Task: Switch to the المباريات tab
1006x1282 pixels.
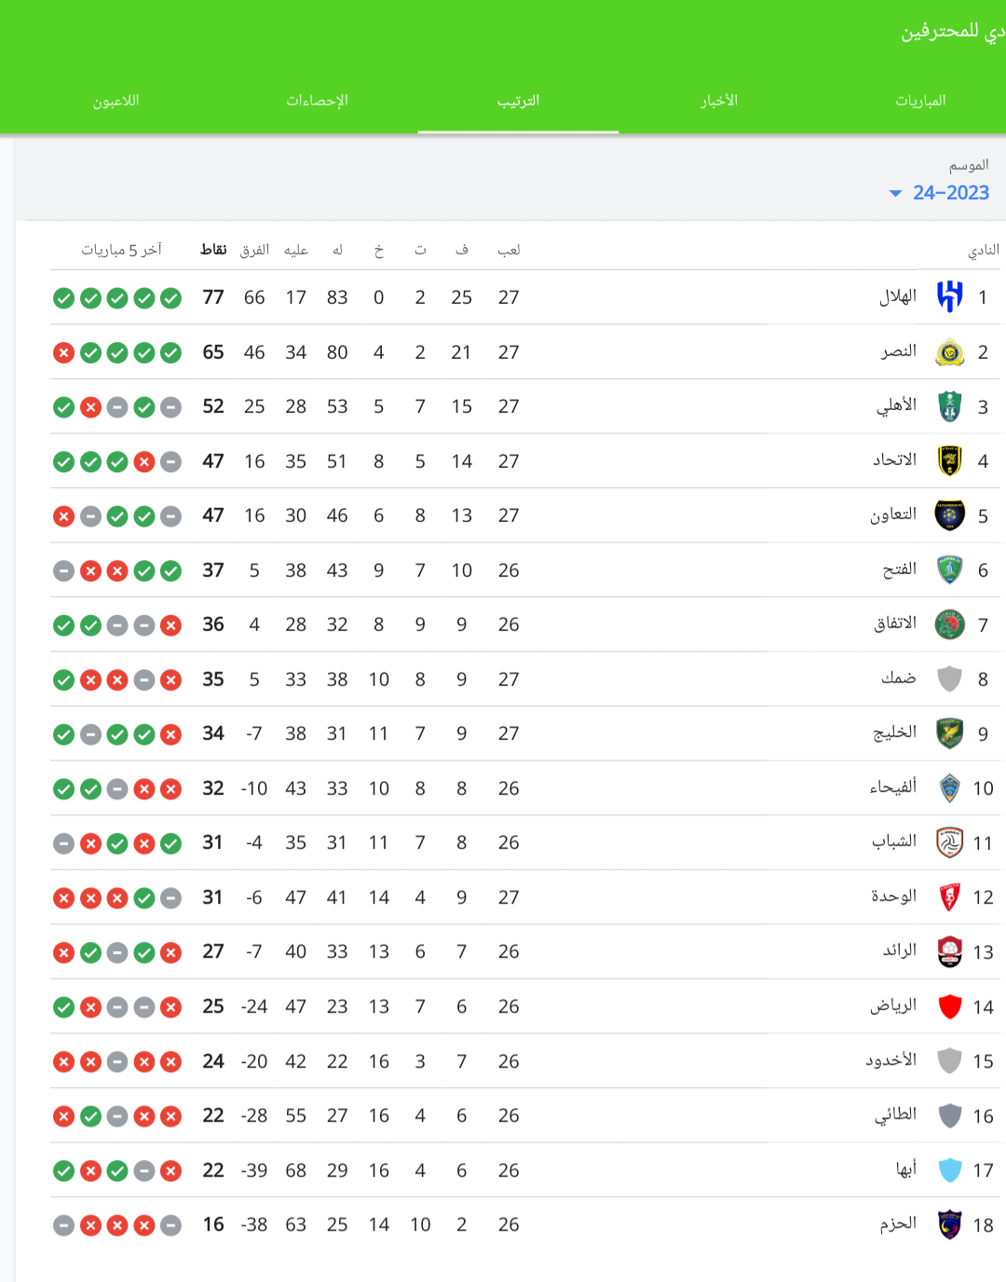Action: (x=920, y=101)
